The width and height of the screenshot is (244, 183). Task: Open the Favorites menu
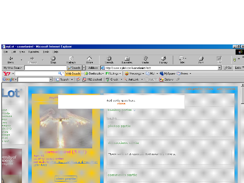pos(34,52)
